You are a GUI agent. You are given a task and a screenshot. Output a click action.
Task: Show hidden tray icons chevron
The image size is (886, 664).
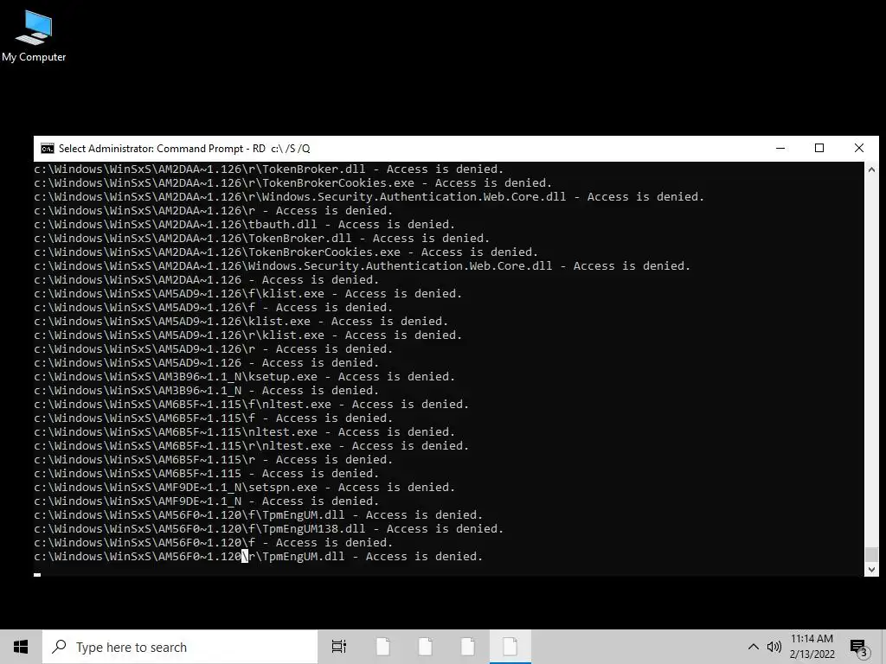pos(754,647)
